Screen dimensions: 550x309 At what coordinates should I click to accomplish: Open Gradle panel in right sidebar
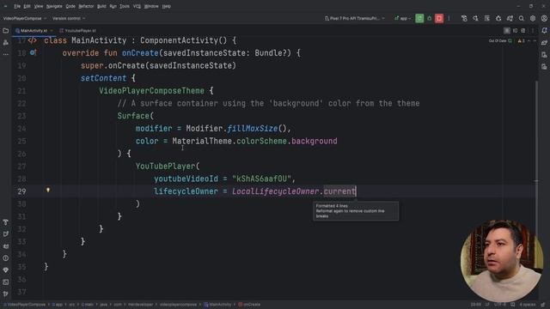pos(544,43)
